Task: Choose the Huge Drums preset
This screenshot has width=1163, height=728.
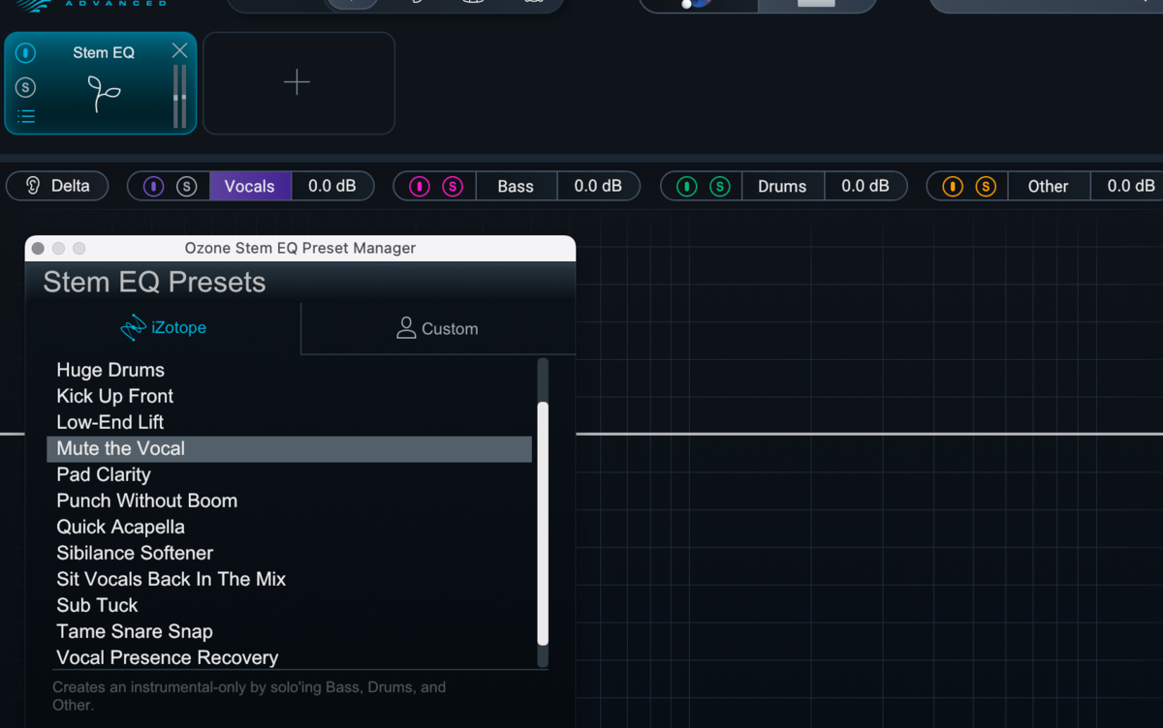Action: pos(289,370)
